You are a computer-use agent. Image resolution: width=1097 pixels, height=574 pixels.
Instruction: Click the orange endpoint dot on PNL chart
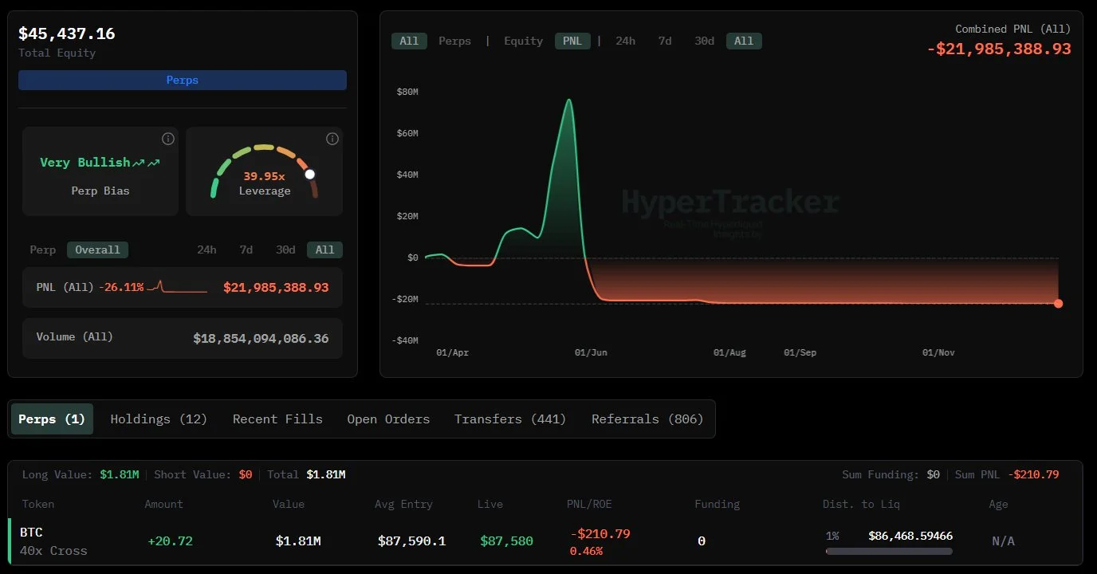(1058, 304)
